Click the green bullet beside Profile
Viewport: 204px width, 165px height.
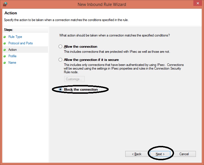(5, 56)
